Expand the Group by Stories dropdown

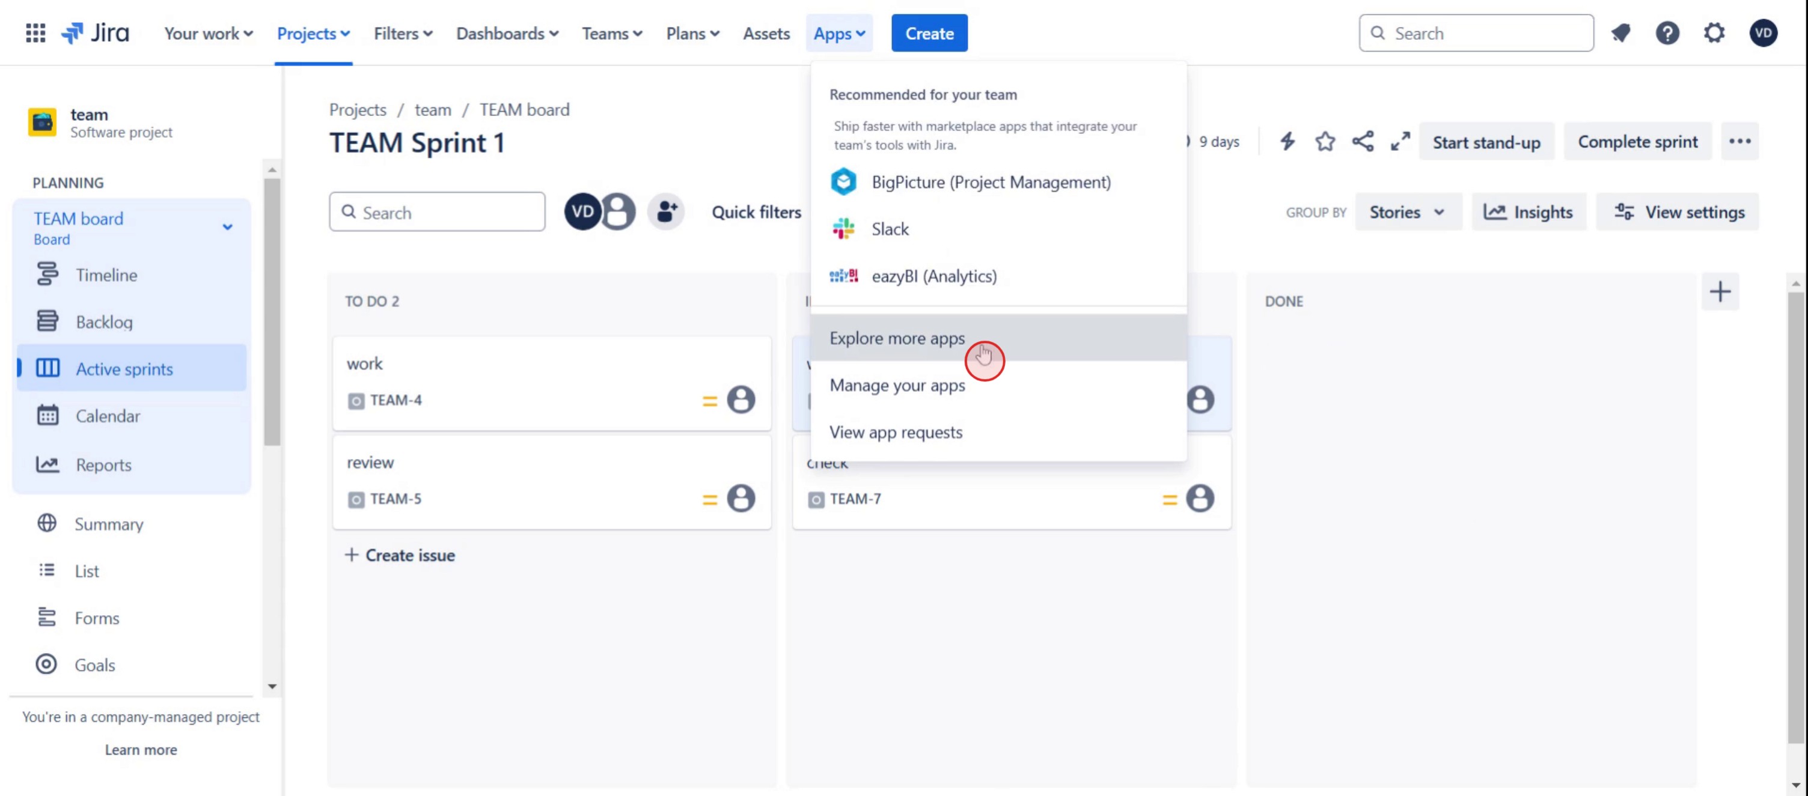[x=1407, y=212]
